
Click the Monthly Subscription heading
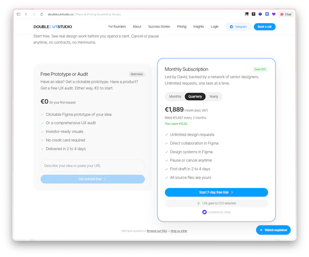point(187,69)
